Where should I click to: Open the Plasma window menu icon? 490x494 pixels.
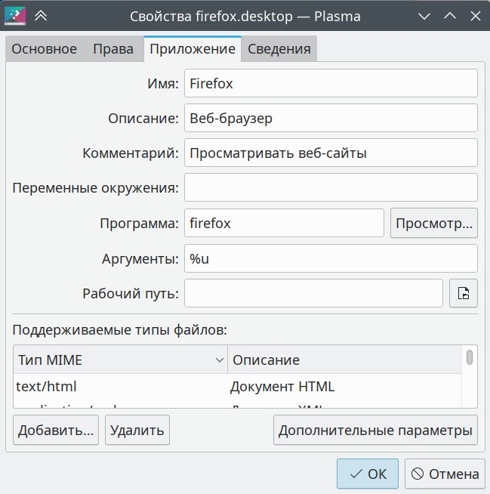(15, 16)
